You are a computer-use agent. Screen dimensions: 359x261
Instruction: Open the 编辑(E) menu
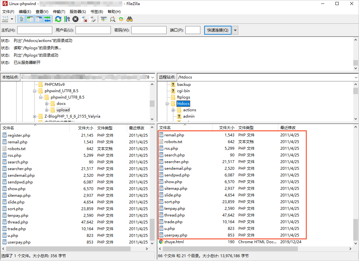coord(25,12)
